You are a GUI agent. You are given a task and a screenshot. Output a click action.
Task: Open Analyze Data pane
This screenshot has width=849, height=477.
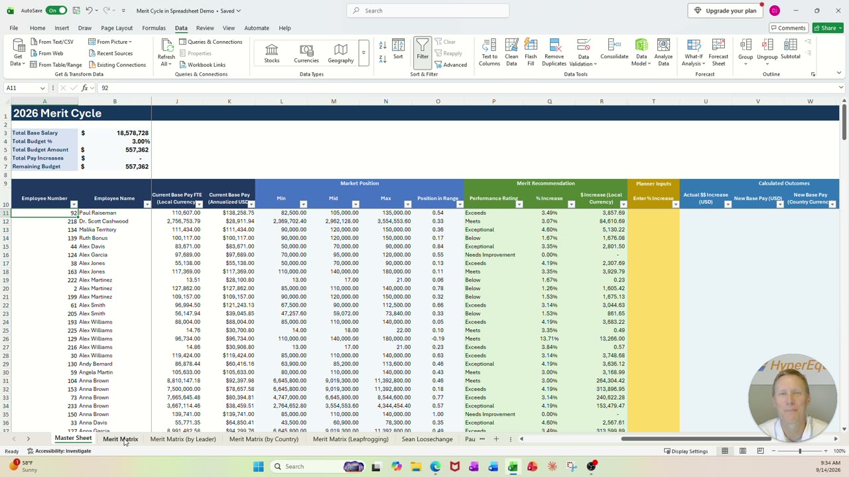point(663,52)
